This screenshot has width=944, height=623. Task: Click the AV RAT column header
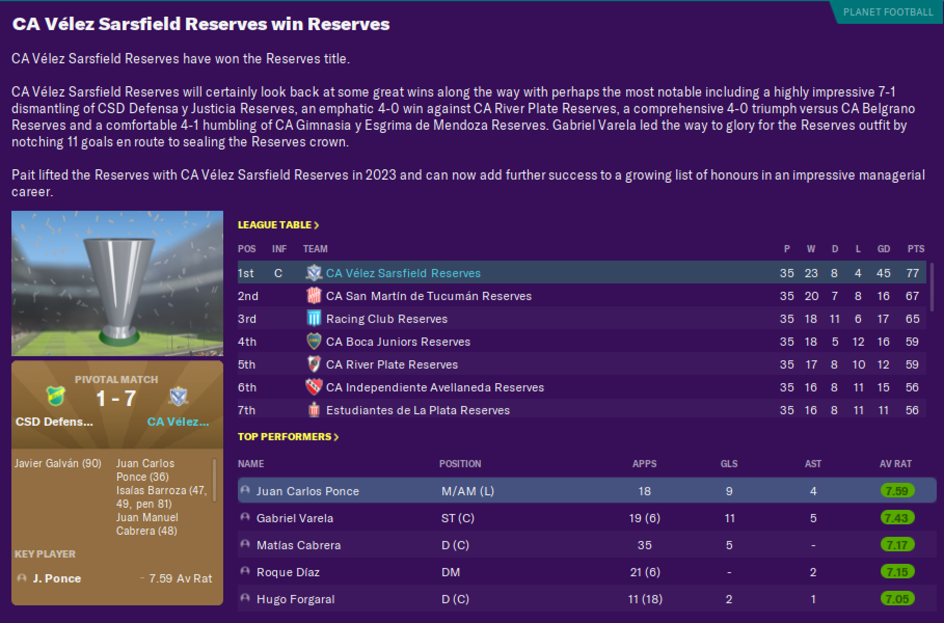(896, 464)
